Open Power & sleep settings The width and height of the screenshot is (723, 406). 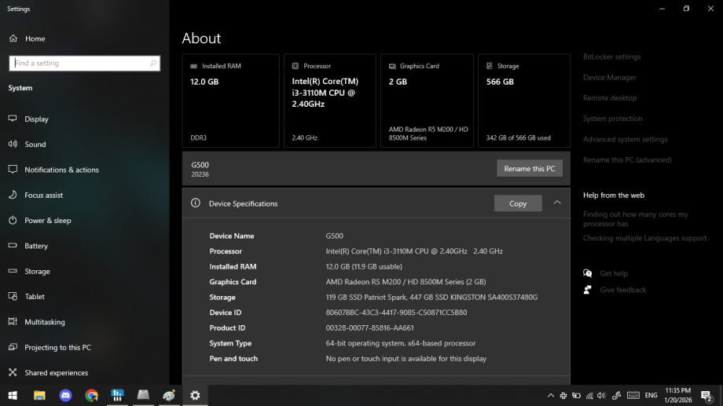(47, 221)
